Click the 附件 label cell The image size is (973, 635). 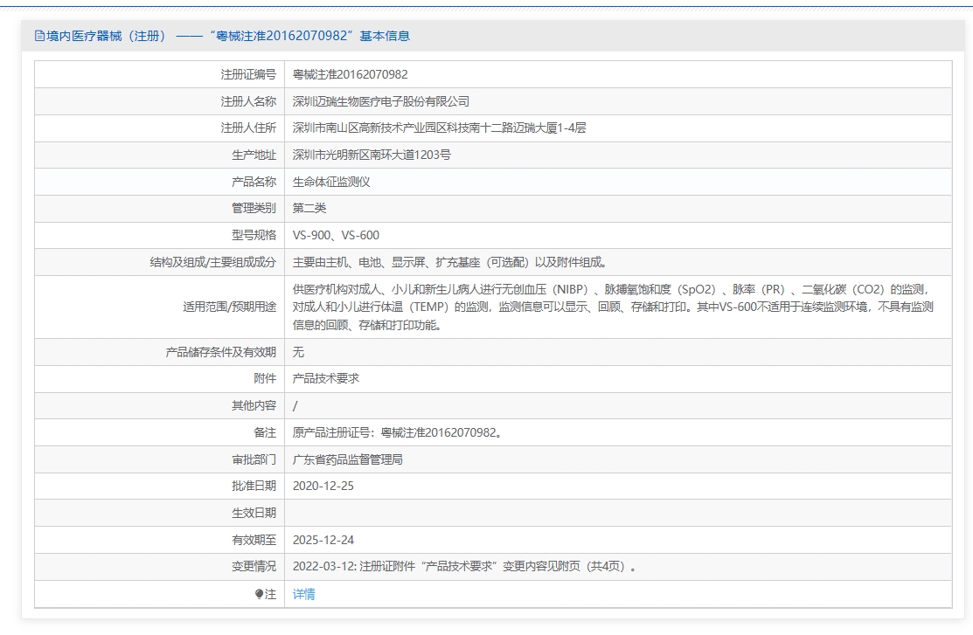pos(159,379)
